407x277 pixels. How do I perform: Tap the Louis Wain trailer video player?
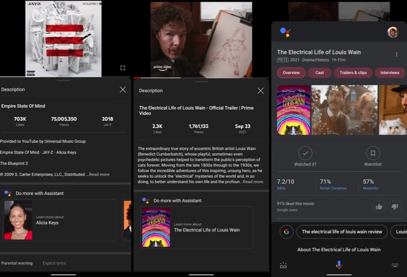pos(201,39)
